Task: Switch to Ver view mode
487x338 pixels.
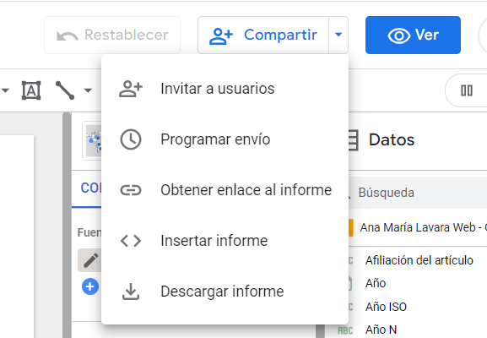Action: pos(413,35)
